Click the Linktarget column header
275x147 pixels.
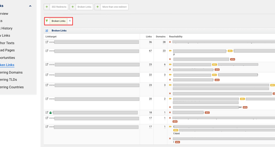51,37
